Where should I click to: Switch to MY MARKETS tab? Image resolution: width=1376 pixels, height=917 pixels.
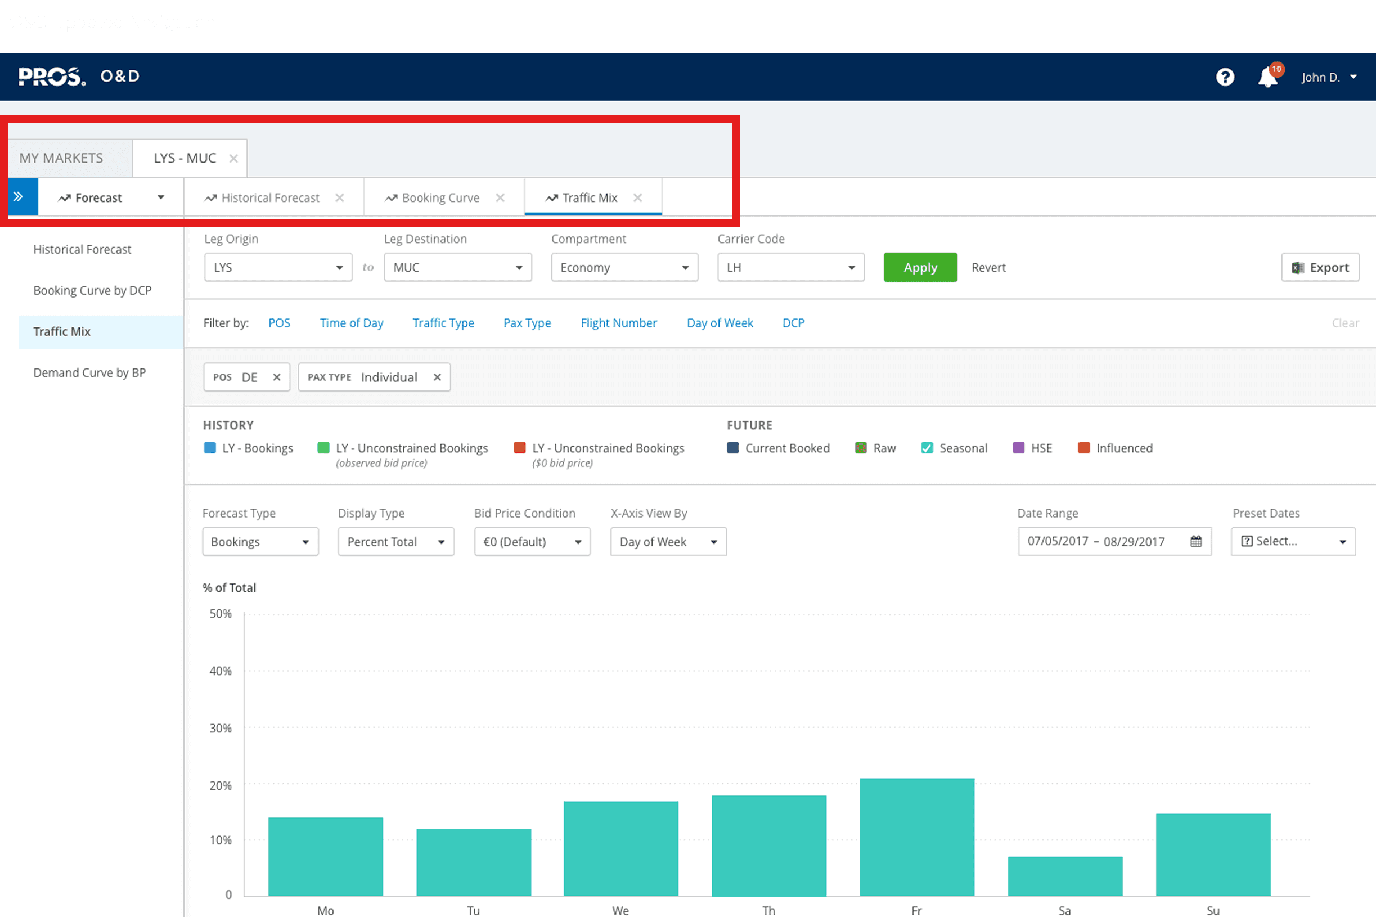coord(61,158)
